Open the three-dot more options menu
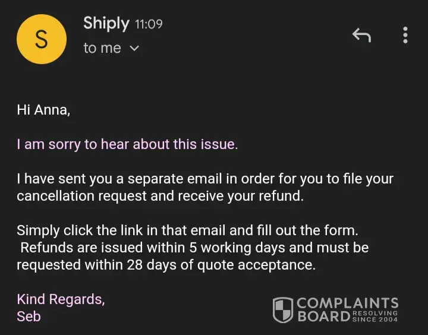The height and width of the screenshot is (335, 428). [405, 36]
